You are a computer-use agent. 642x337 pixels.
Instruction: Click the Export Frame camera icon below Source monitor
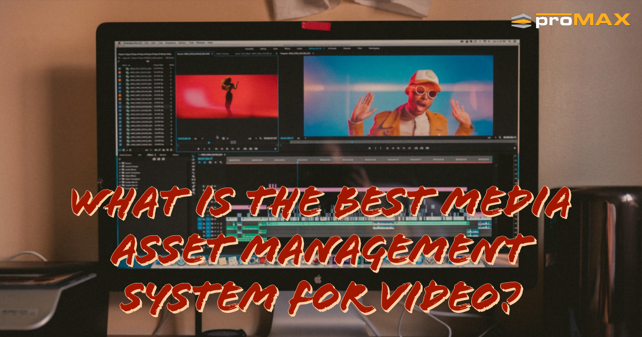[x=255, y=149]
